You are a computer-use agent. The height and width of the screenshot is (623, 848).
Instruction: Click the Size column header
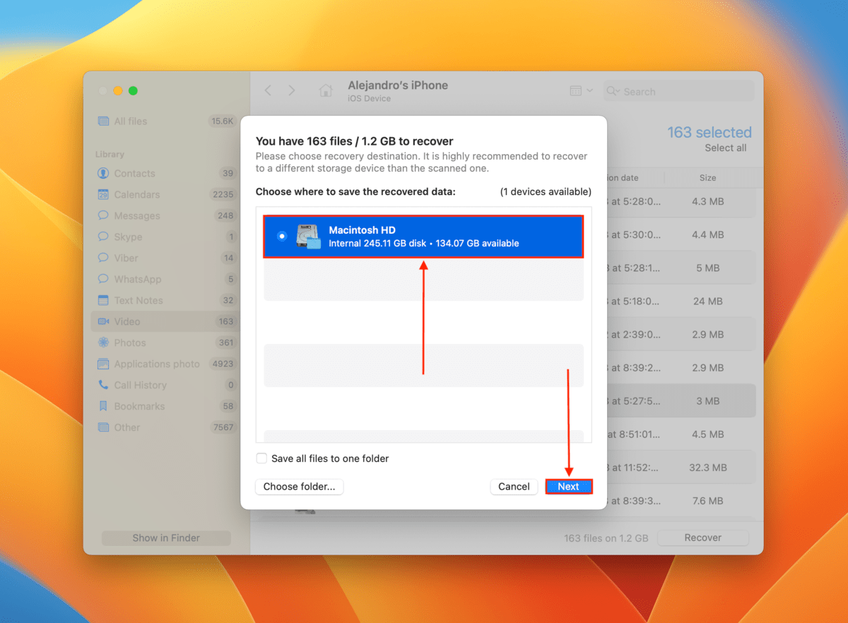[707, 178]
